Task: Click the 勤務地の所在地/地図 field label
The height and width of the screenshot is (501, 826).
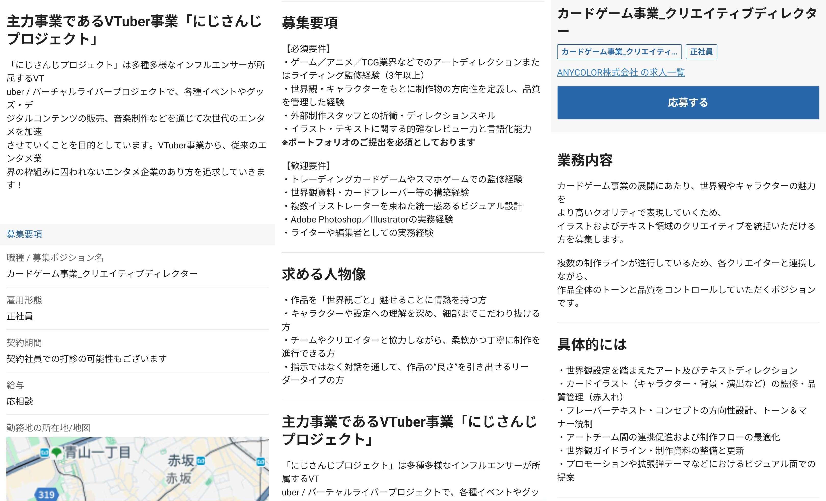Action: [x=48, y=427]
